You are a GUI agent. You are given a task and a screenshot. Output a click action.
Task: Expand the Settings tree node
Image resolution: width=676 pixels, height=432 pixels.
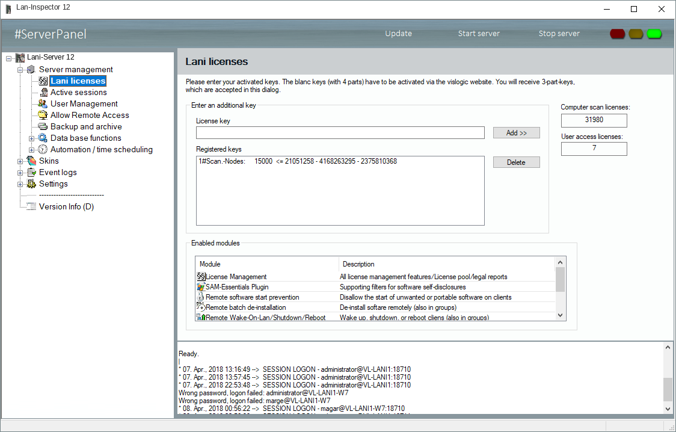click(x=20, y=184)
